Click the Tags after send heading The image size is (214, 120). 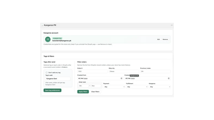coord(49,62)
